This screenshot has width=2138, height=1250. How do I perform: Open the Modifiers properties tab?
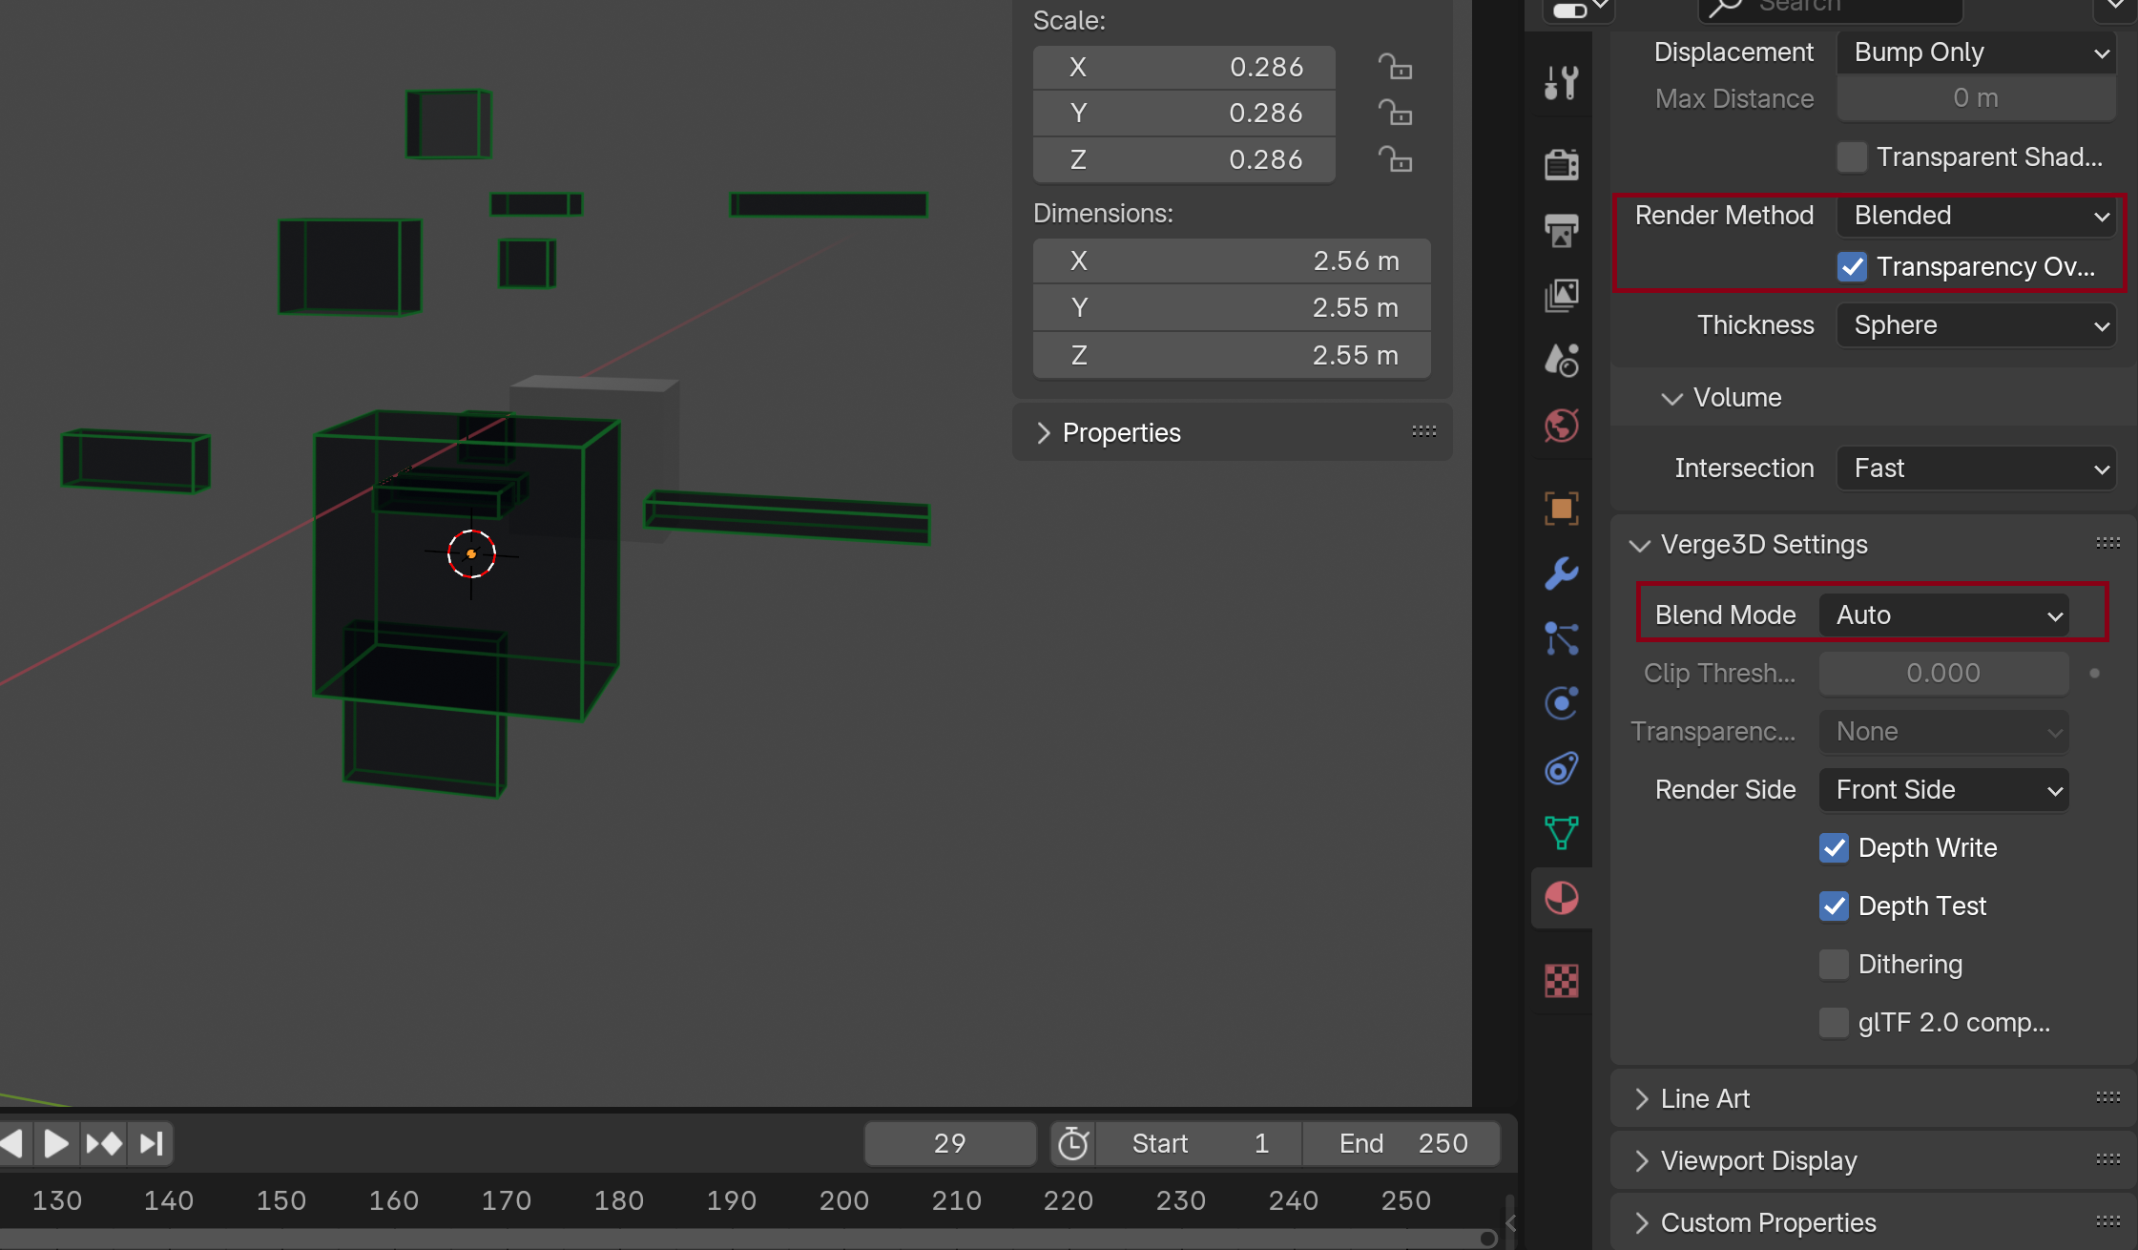(1561, 573)
